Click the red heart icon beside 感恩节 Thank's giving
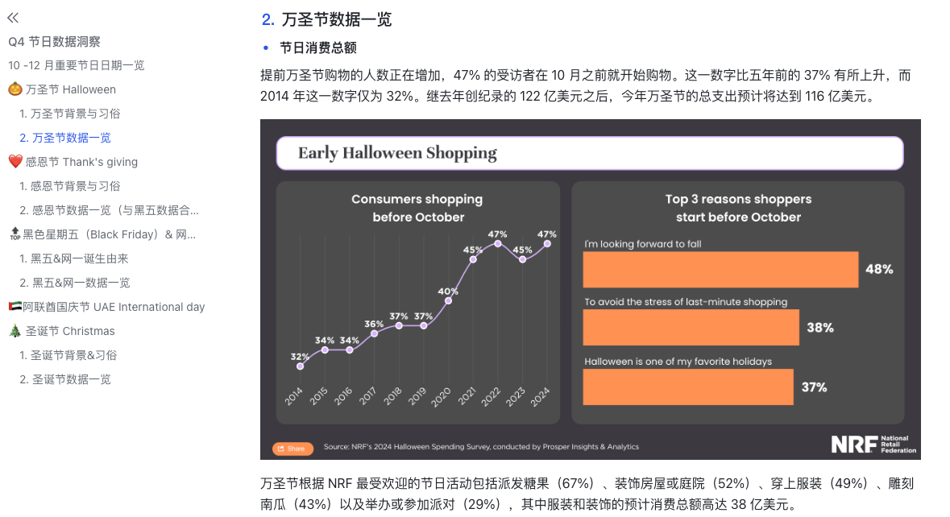 tap(15, 161)
